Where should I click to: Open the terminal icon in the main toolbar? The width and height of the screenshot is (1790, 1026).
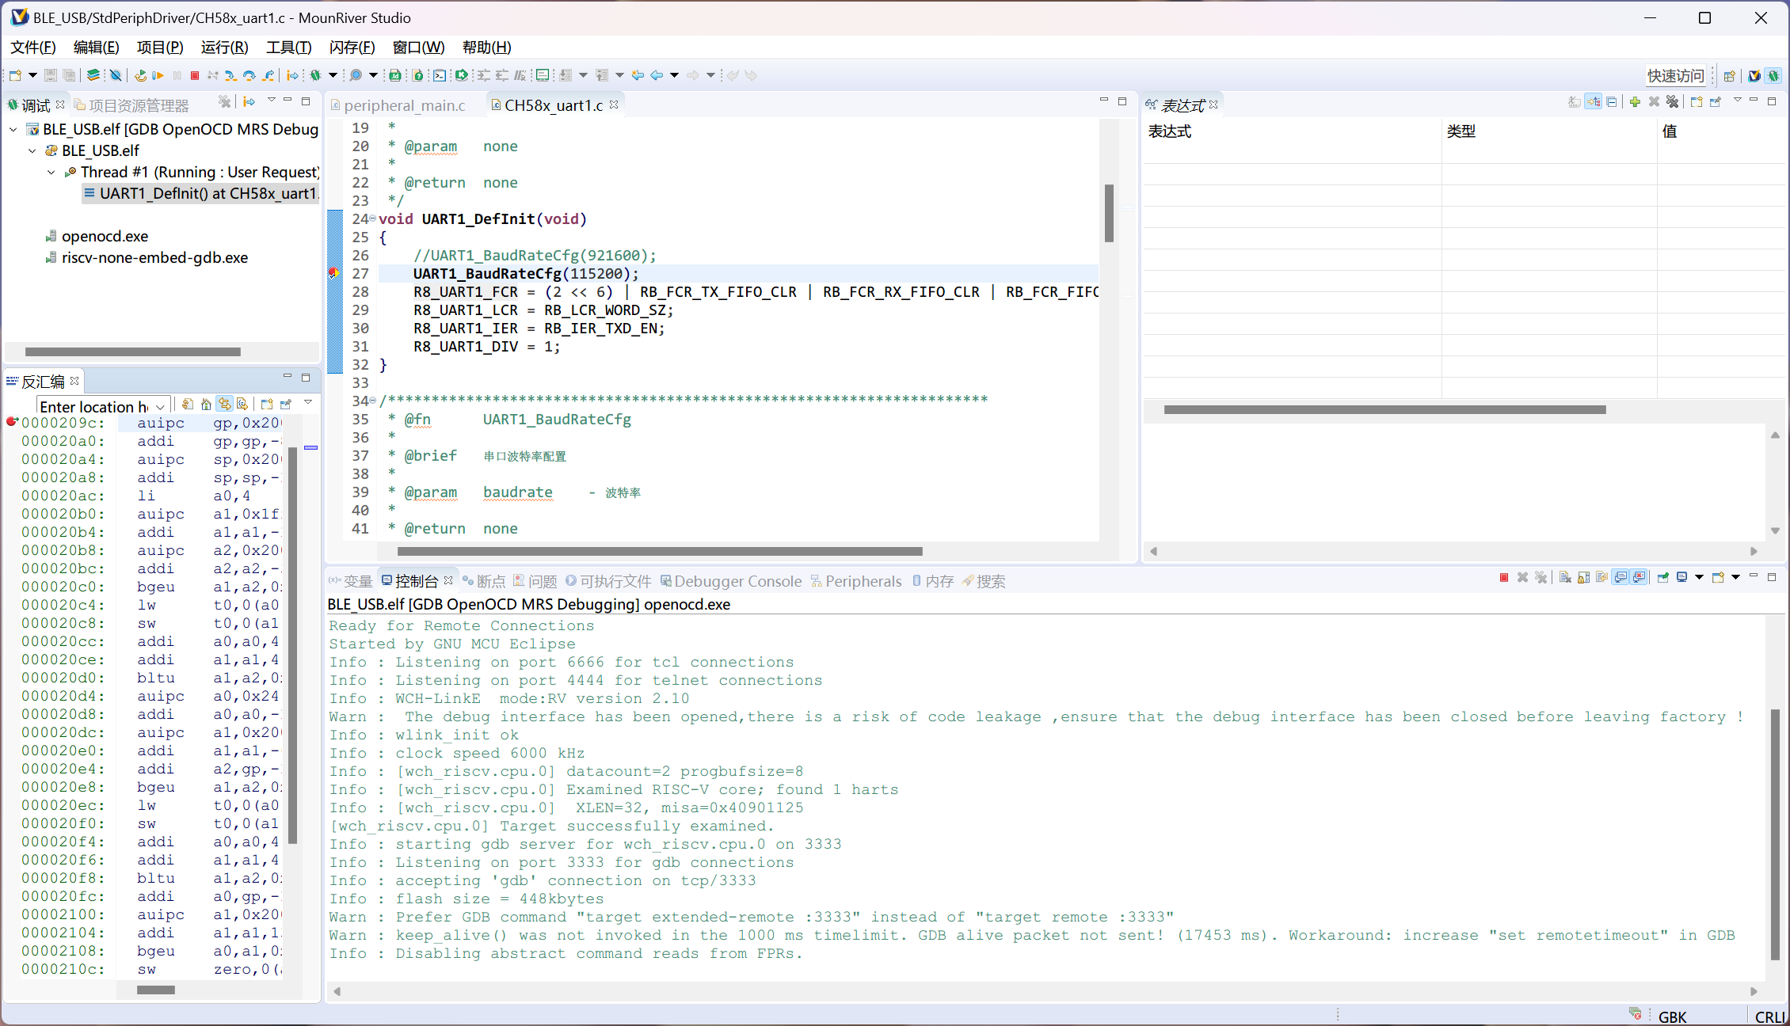440,75
